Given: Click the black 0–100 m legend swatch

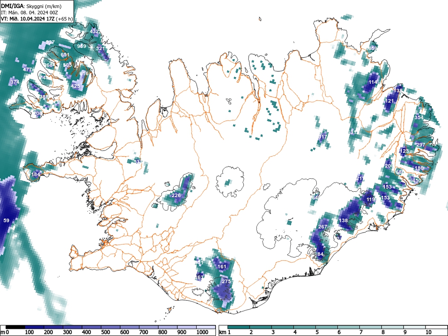Looking at the screenshot, I should 15,327.
